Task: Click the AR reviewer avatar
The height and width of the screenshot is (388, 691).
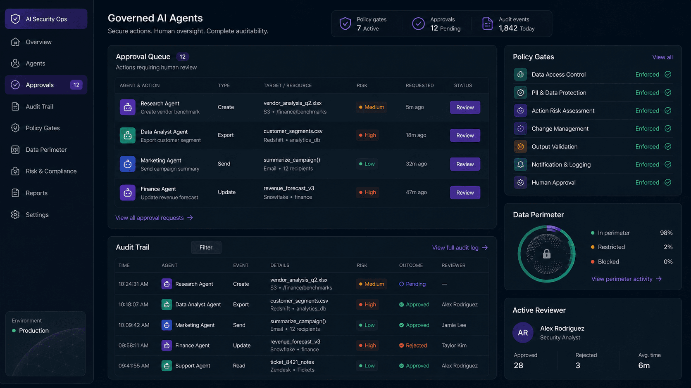Action: click(x=523, y=333)
